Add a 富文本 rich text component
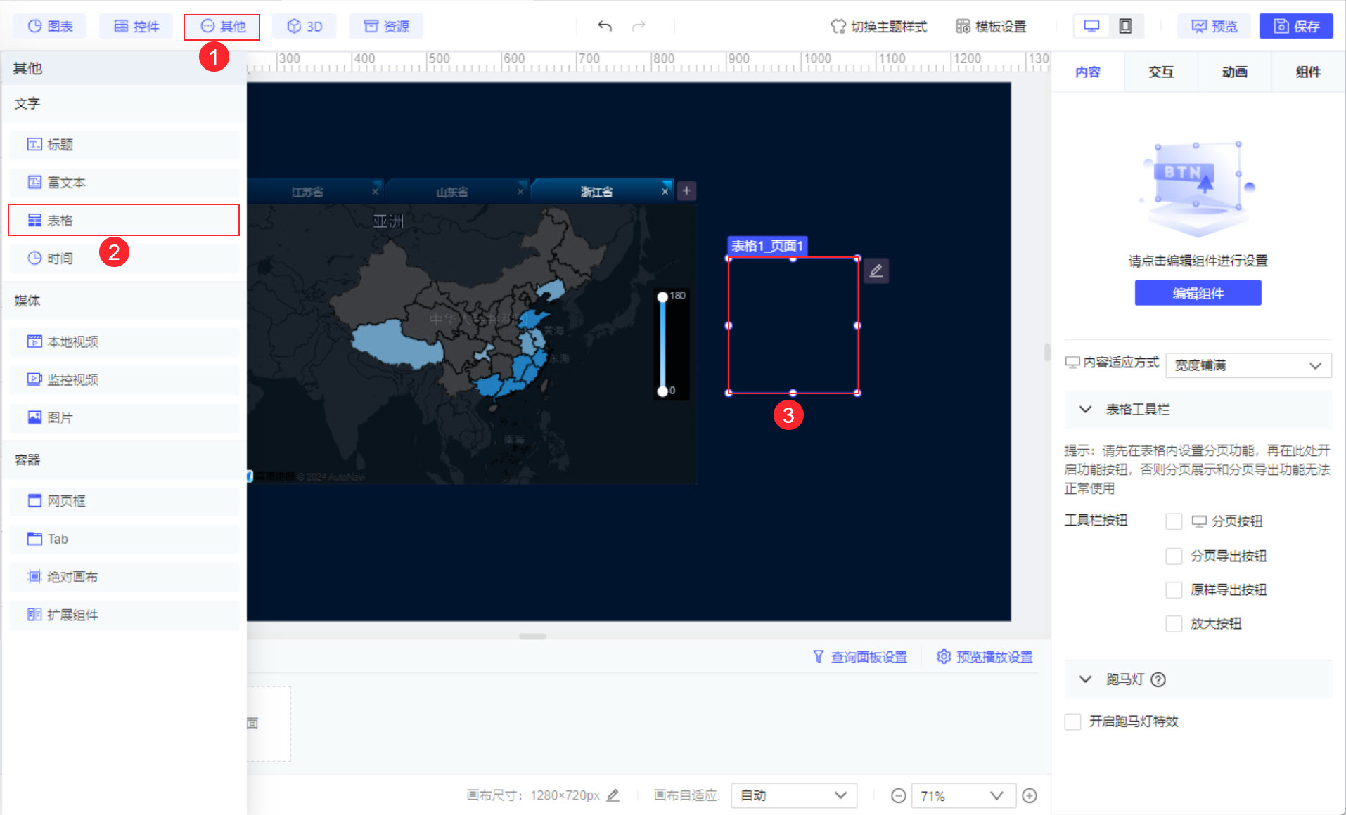1346x815 pixels. 124,183
